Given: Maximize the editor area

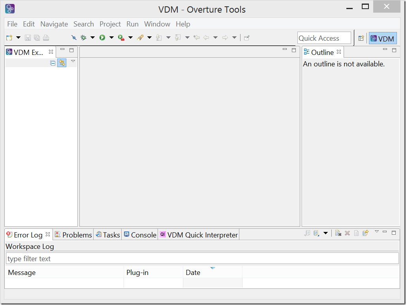Looking at the screenshot, I should [x=293, y=50].
